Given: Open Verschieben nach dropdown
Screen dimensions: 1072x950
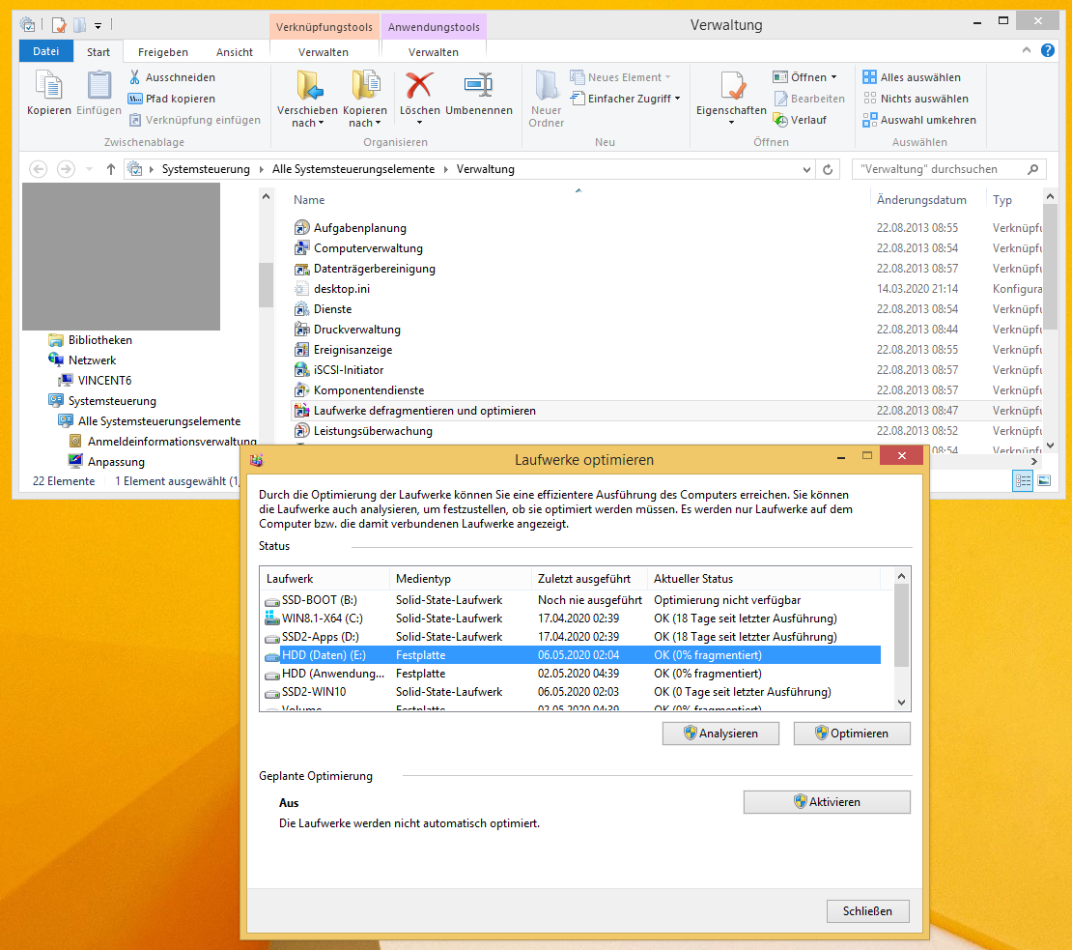Looking at the screenshot, I should pos(307,100).
